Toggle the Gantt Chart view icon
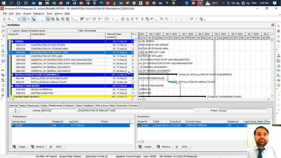The width and height of the screenshot is (281, 158). [x=24, y=19]
